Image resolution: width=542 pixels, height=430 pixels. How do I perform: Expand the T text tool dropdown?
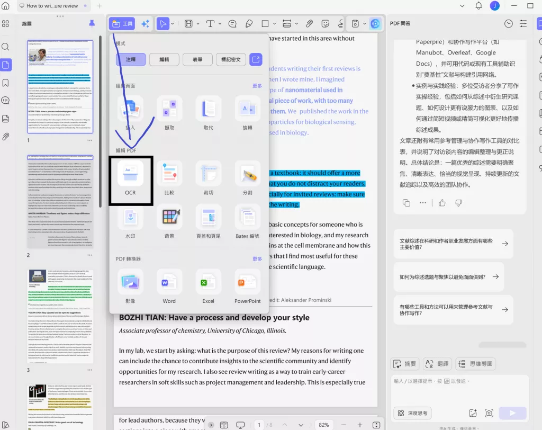coord(220,23)
